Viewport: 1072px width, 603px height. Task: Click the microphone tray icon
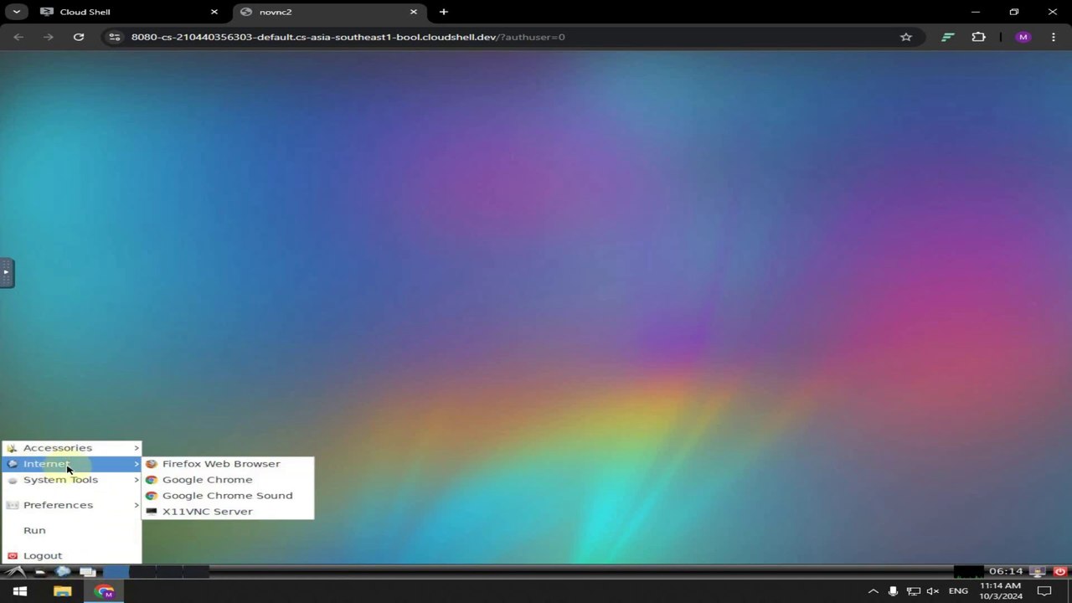pos(893,591)
